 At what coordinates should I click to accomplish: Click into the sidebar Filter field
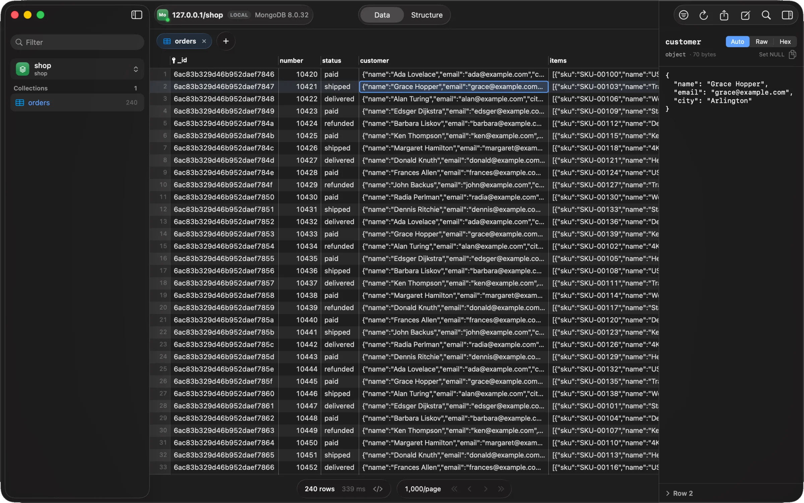point(77,42)
